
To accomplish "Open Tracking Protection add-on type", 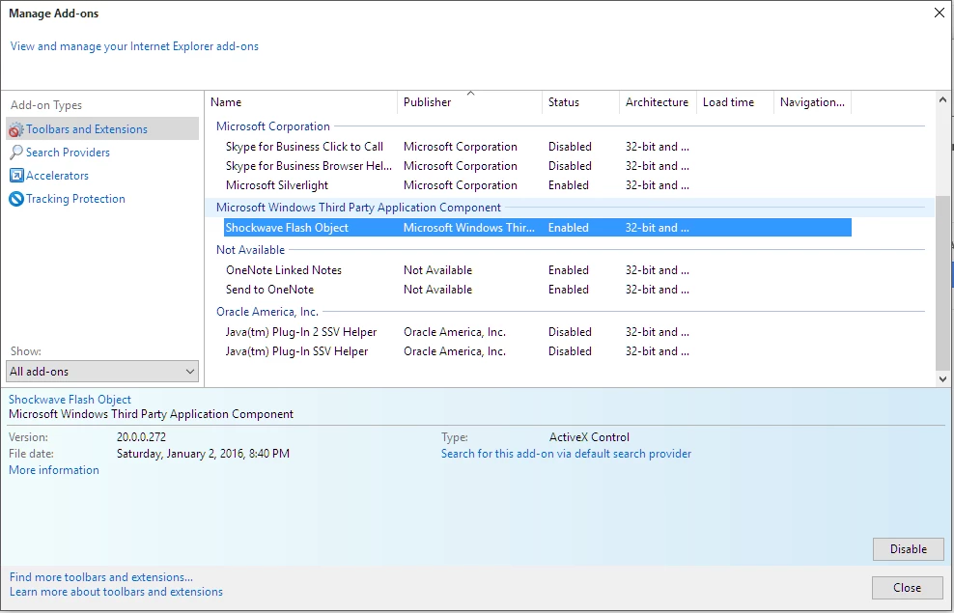I will (75, 199).
